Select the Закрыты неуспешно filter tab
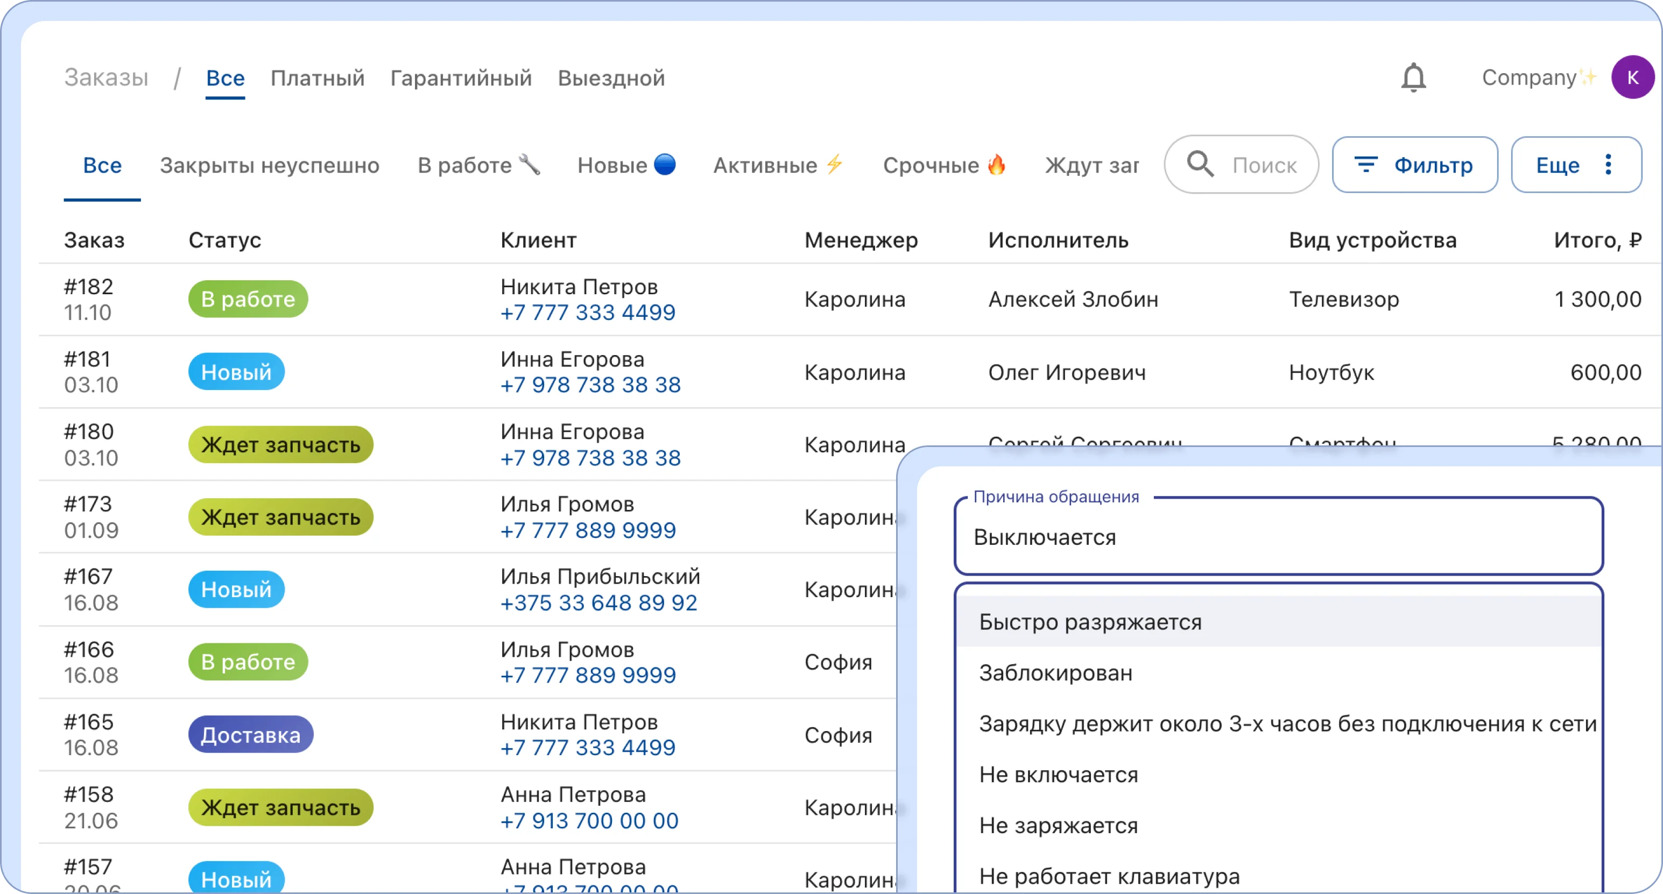 tap(269, 166)
